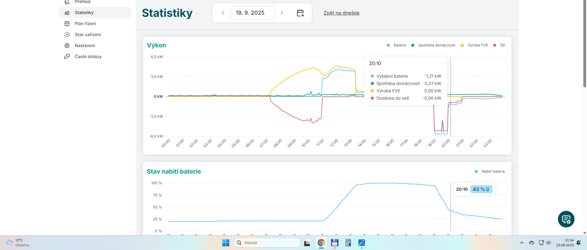Screen dimensions: 587x250
Task: Go to previous day with left chevron
Action: (223, 13)
